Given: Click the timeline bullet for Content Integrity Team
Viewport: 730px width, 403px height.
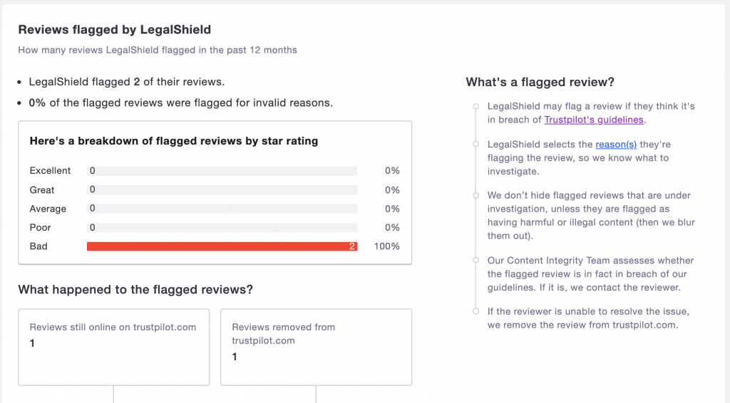Looking at the screenshot, I should click(475, 261).
